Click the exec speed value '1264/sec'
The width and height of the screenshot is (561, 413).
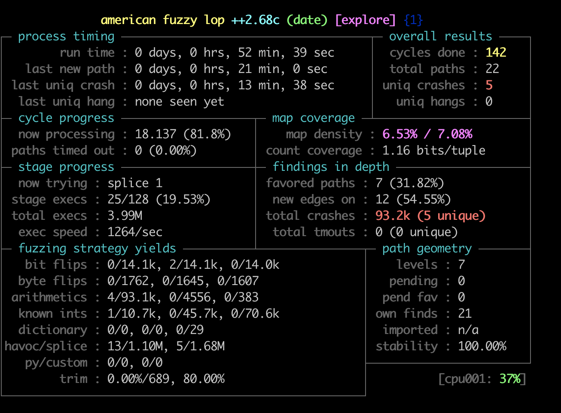[x=135, y=232]
